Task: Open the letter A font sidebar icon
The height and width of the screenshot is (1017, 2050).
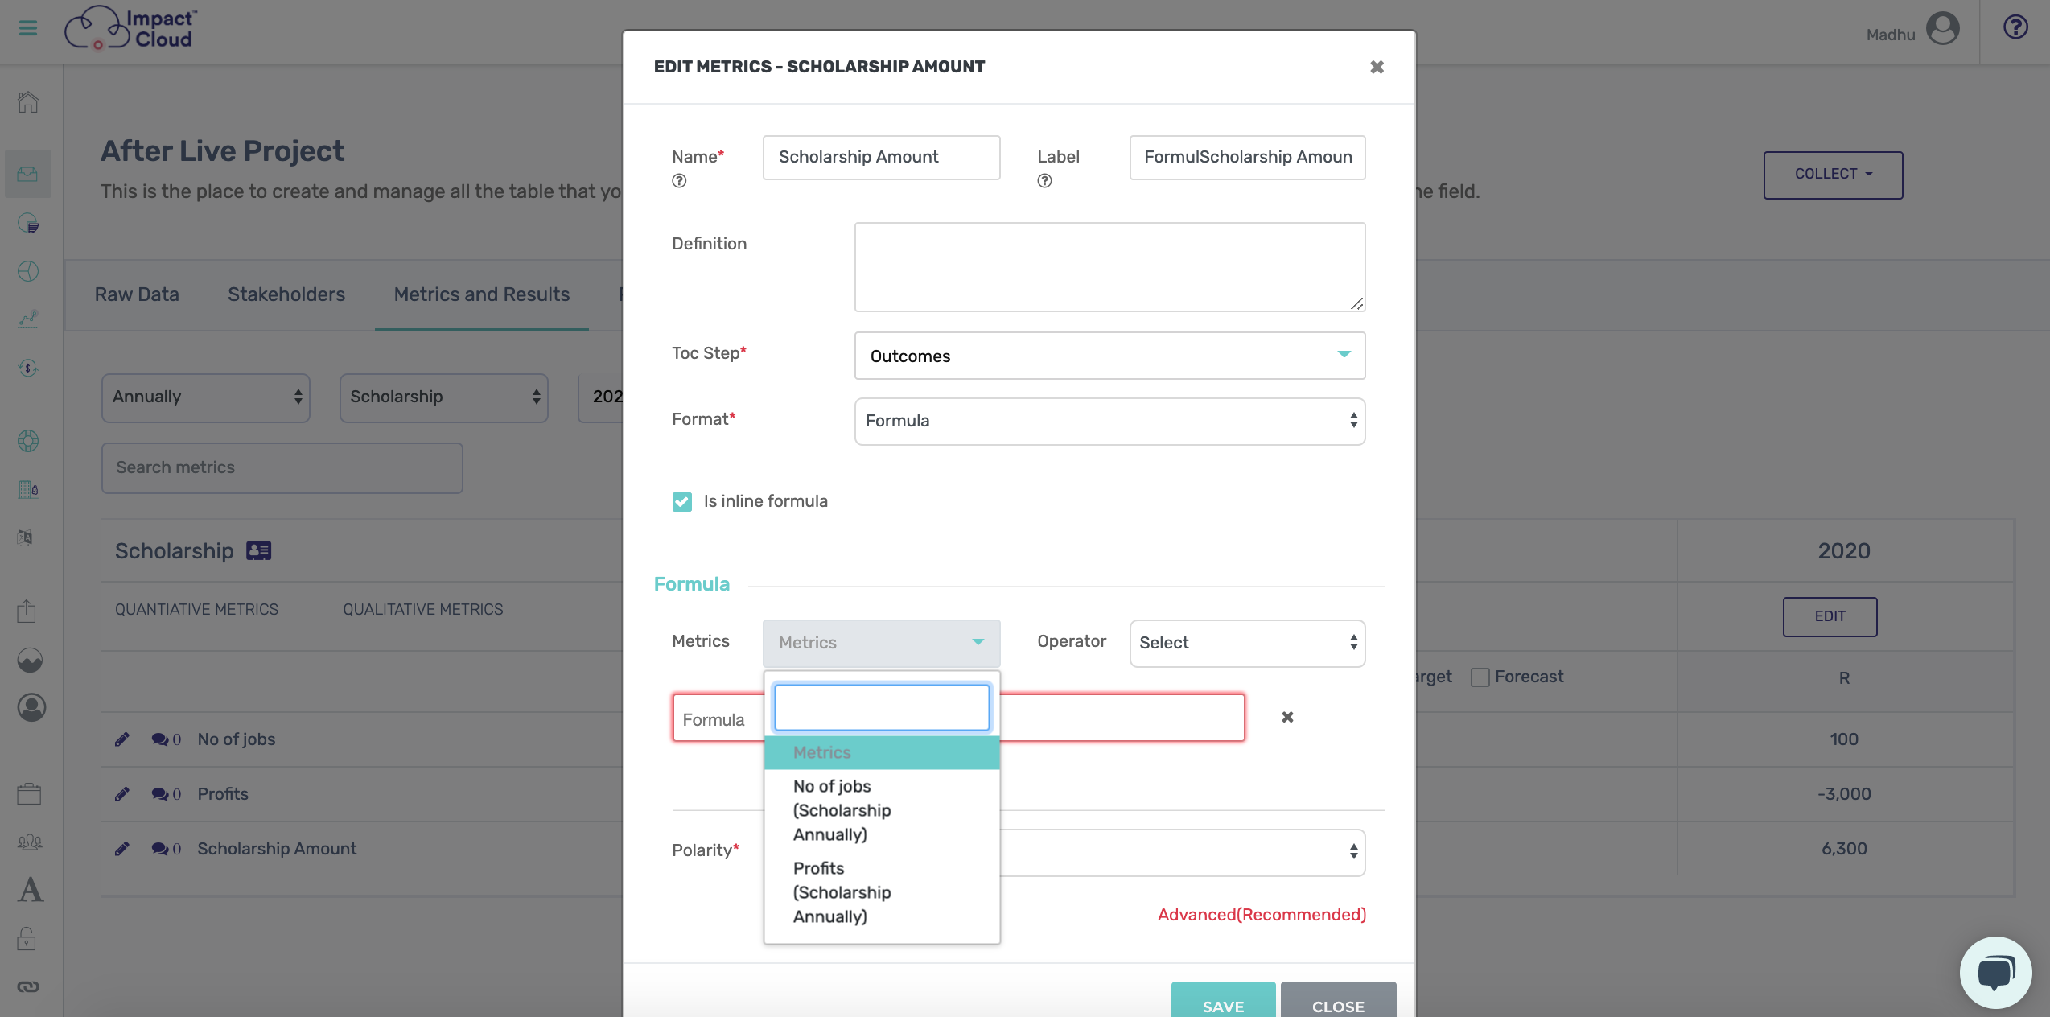Action: point(31,890)
